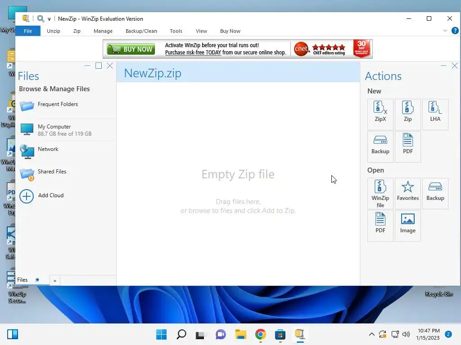Open Windows Start menu

point(161,334)
